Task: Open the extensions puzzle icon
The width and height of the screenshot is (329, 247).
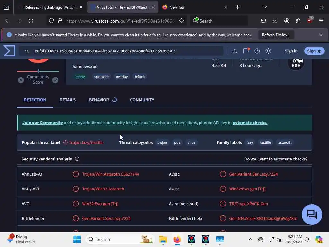Action: tap(298, 21)
